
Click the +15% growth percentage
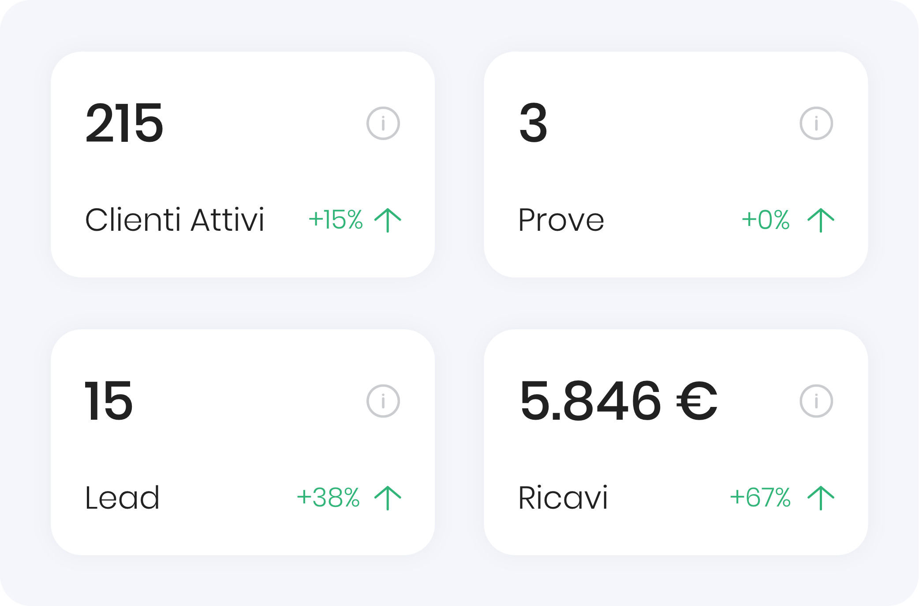tap(336, 220)
